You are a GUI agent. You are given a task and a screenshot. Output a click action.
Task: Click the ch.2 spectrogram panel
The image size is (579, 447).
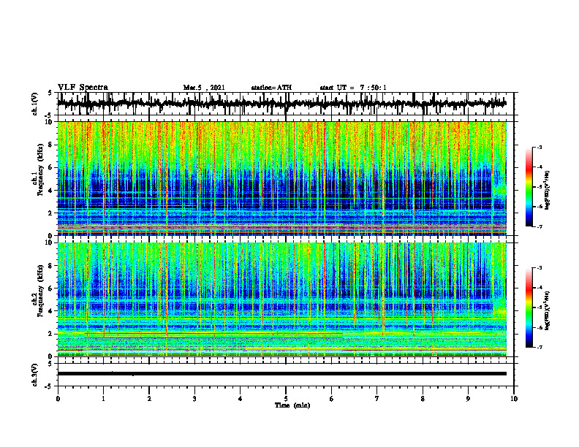pyautogui.click(x=281, y=299)
